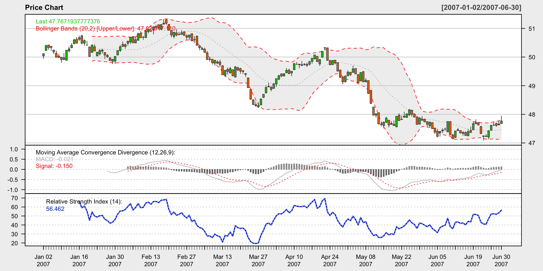Select the red Signal: -0.150 label
This screenshot has width=543, height=271.
(54, 166)
